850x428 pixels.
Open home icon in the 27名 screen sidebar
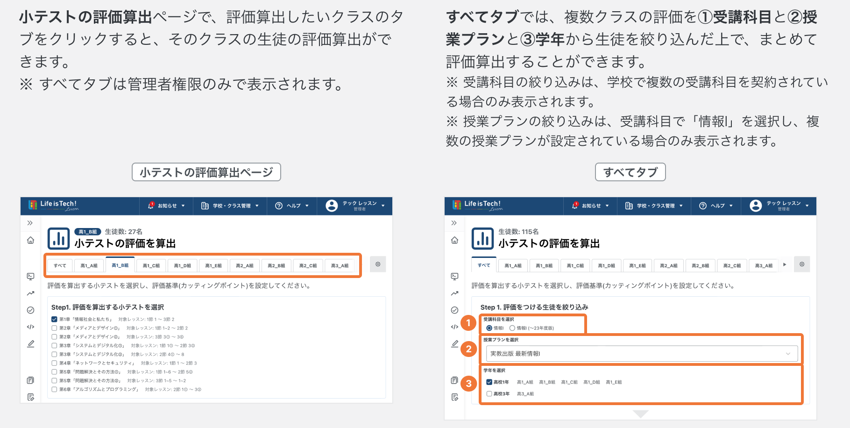click(x=30, y=240)
